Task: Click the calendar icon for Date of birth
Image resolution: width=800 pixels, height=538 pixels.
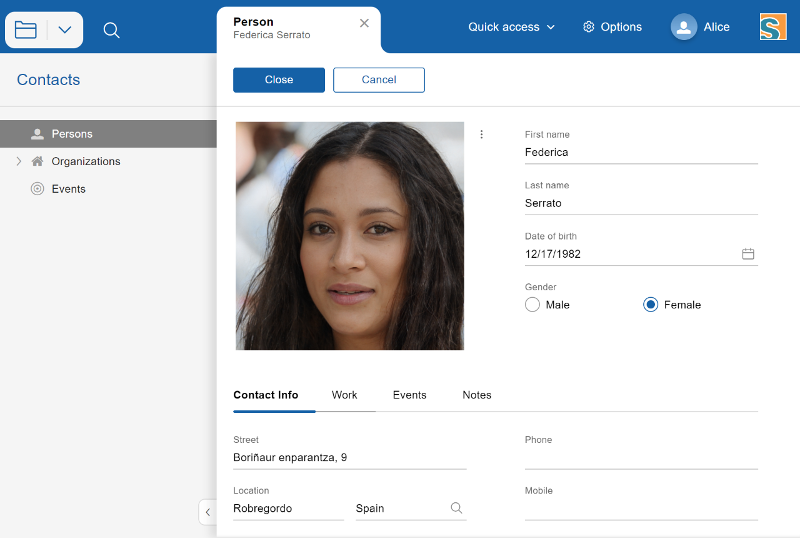Action: 747,254
